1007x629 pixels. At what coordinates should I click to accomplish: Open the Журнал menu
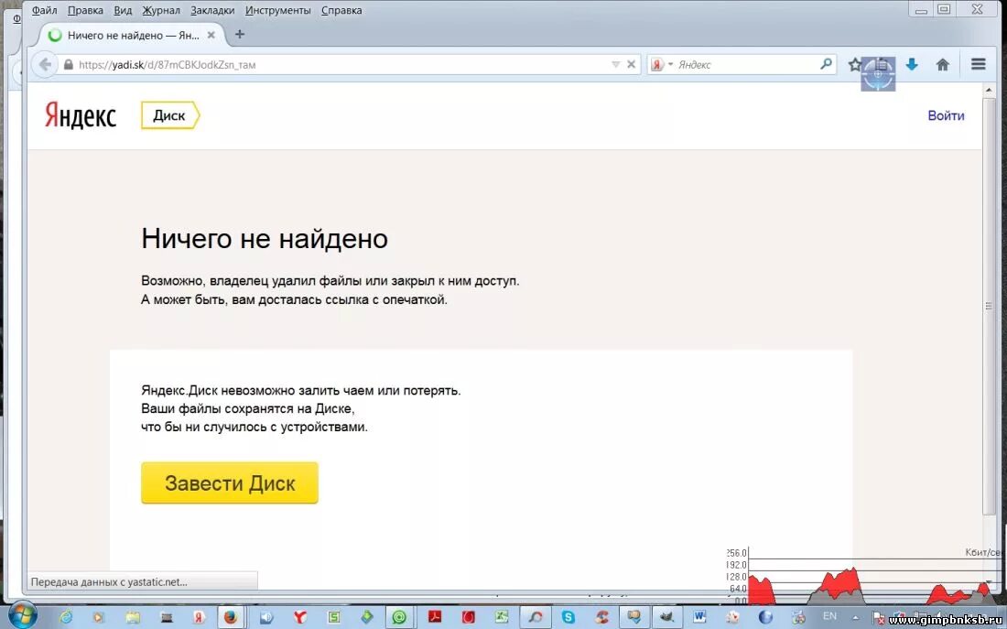[161, 10]
